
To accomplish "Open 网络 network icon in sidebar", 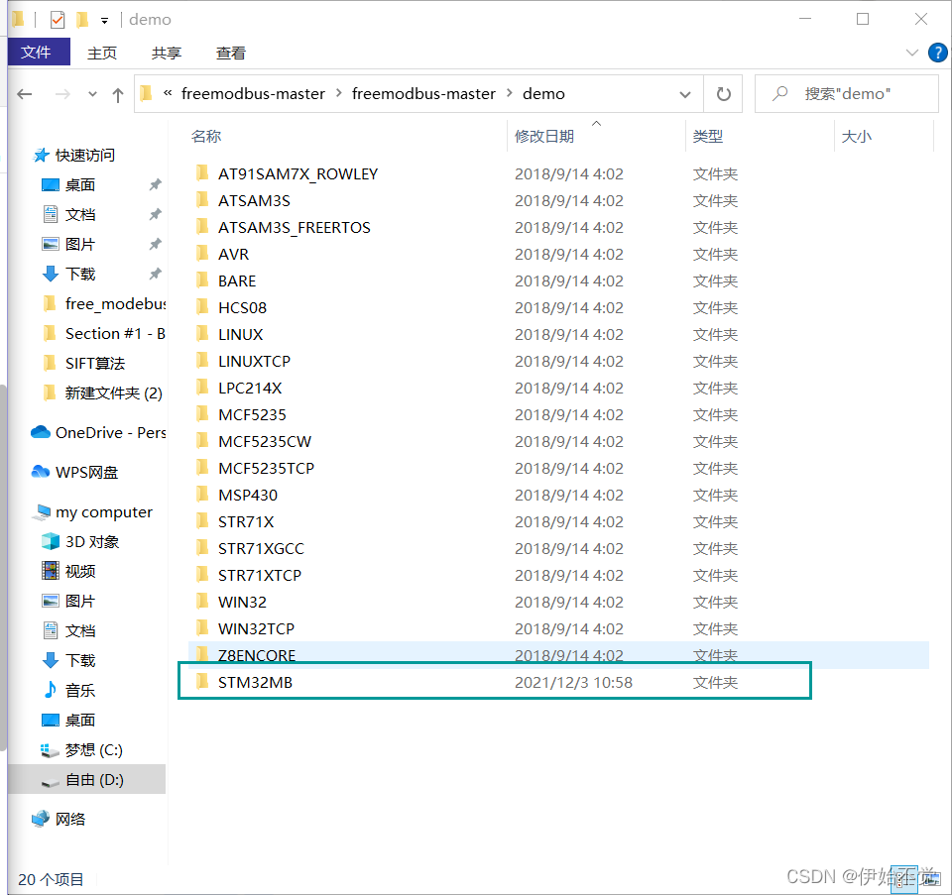I will click(41, 819).
